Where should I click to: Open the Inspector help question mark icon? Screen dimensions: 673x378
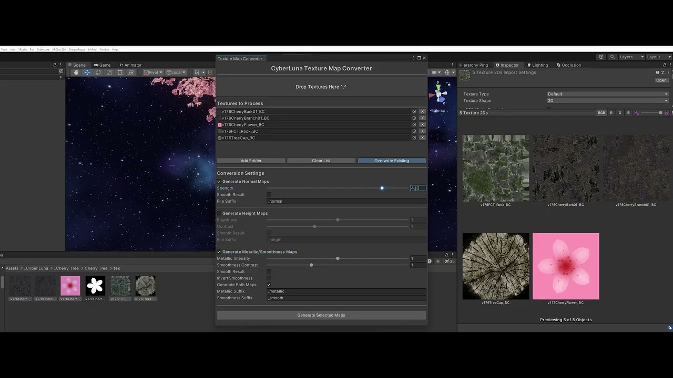[657, 72]
